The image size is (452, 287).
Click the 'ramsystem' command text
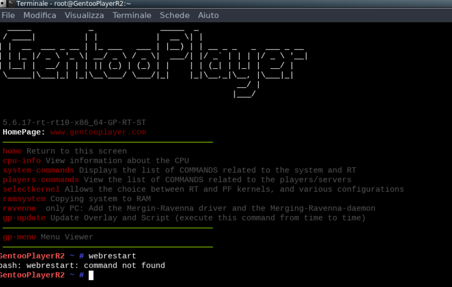click(x=24, y=198)
